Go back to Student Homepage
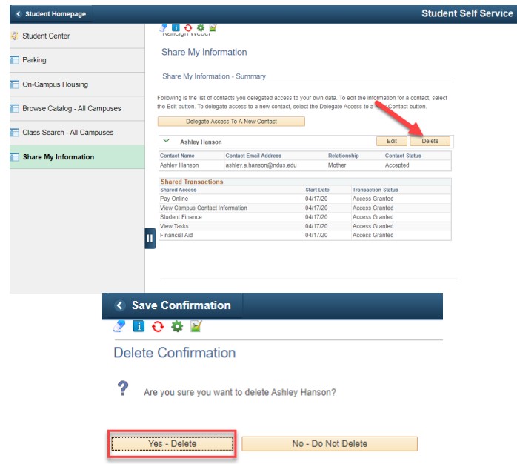 [x=51, y=14]
